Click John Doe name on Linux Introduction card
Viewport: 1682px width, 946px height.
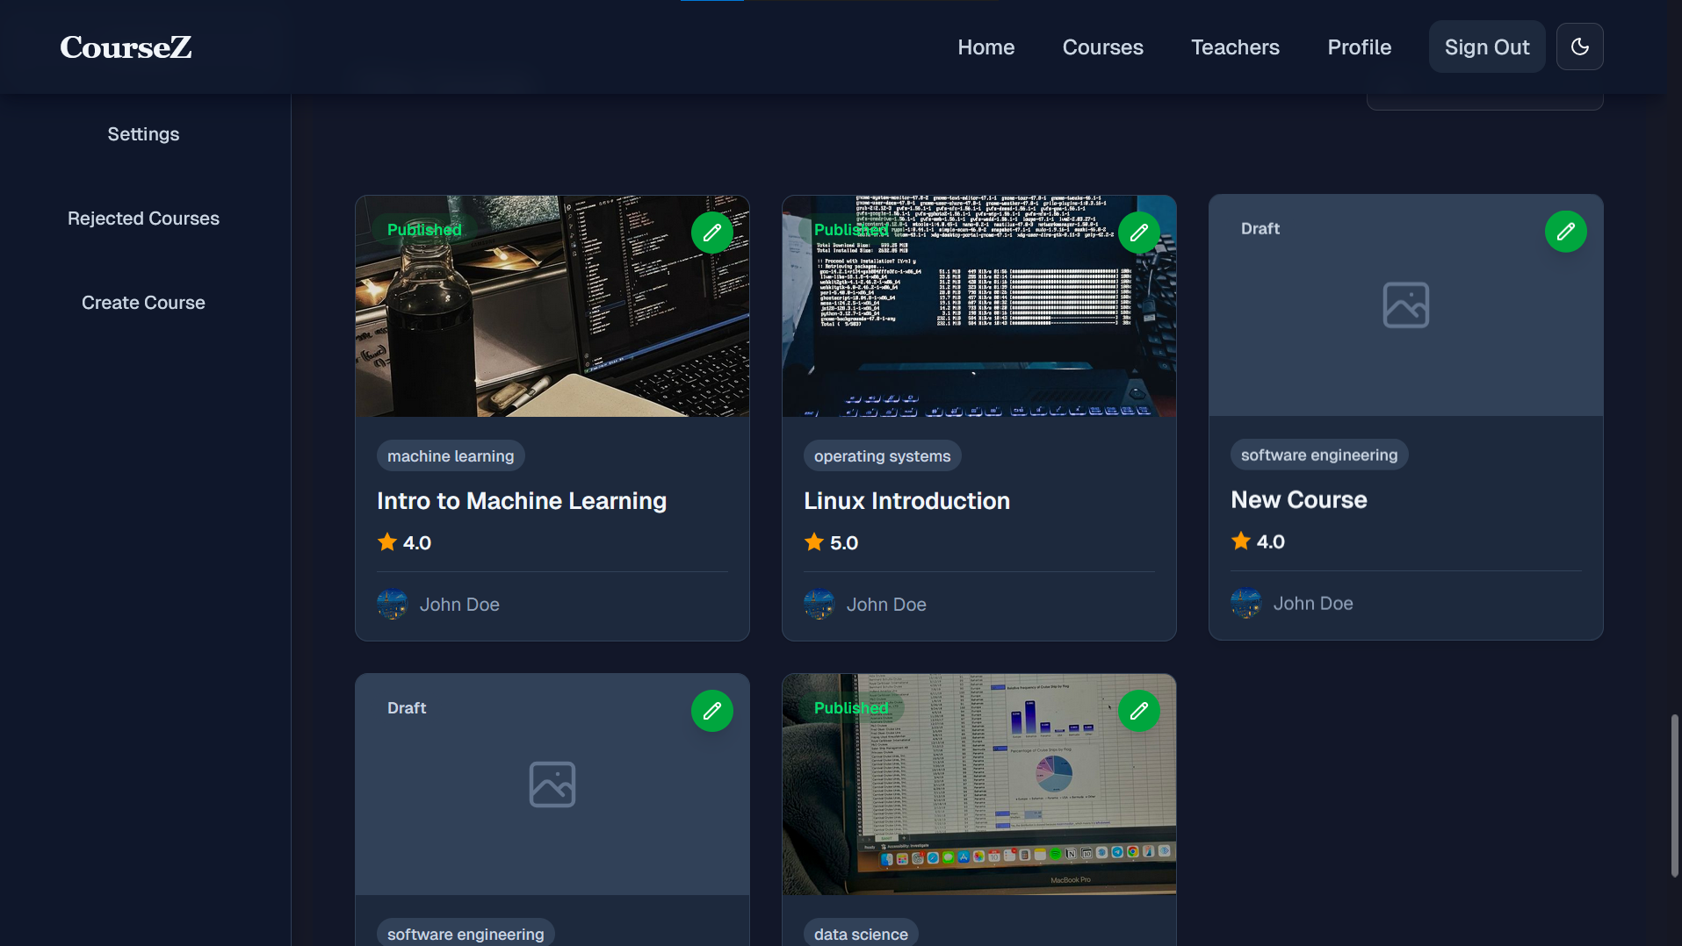[x=885, y=605]
